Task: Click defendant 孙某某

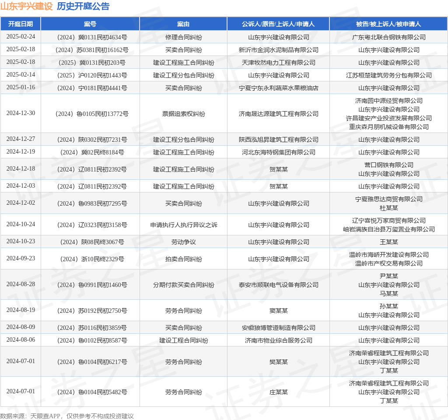Action: tap(389, 307)
